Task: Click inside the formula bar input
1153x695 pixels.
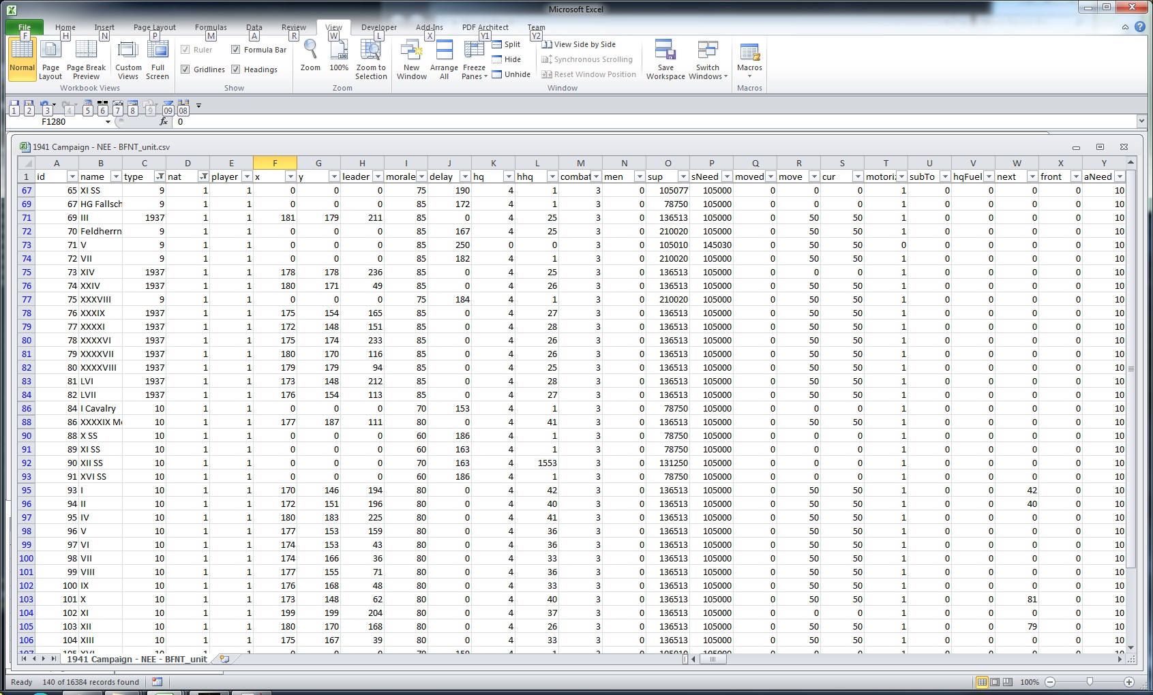Action: (x=655, y=121)
